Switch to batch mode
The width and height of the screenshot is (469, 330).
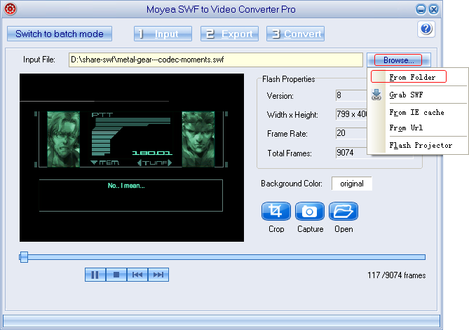(x=60, y=34)
